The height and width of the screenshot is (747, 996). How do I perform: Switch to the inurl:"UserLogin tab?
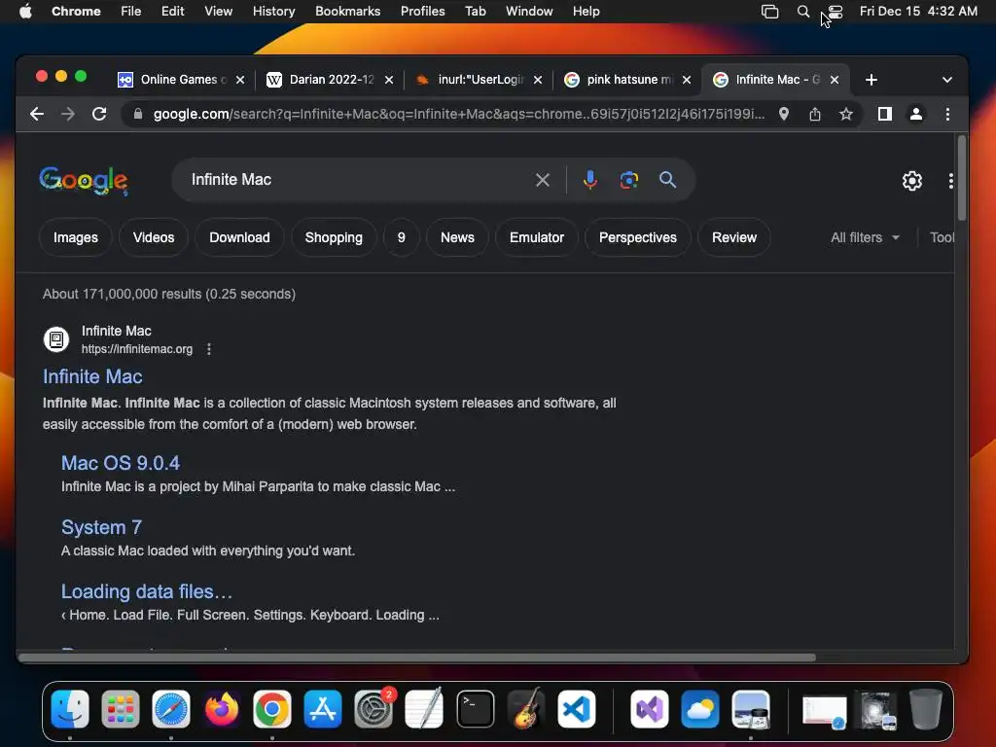[479, 80]
